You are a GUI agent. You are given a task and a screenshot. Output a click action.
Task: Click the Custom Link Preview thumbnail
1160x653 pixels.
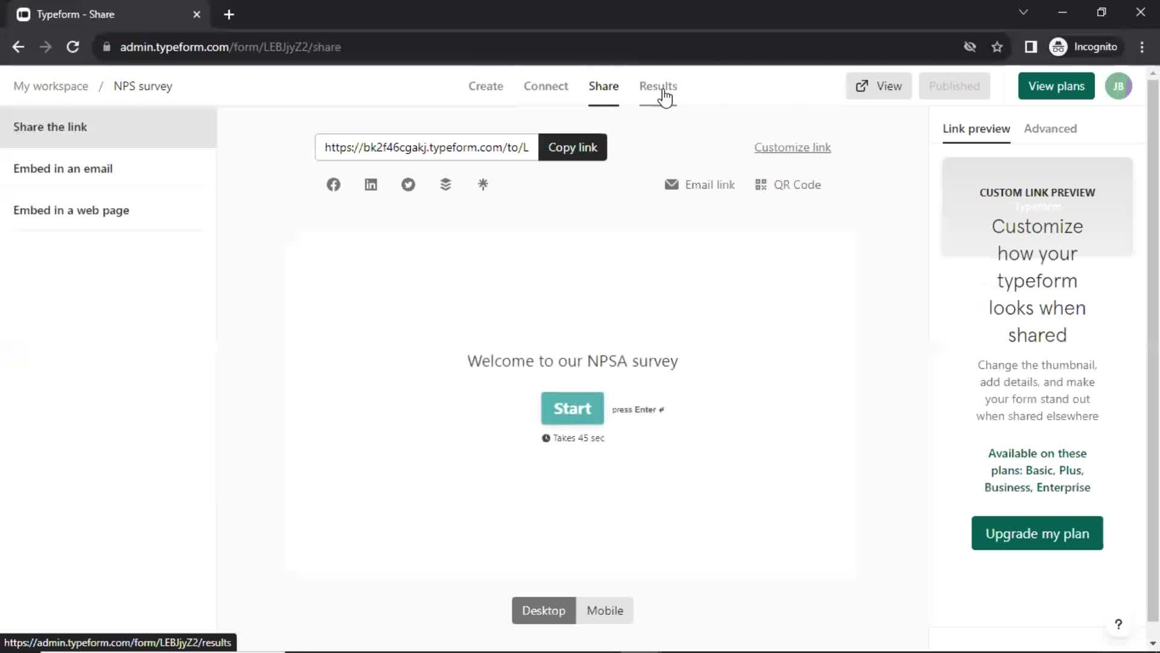tap(1037, 207)
